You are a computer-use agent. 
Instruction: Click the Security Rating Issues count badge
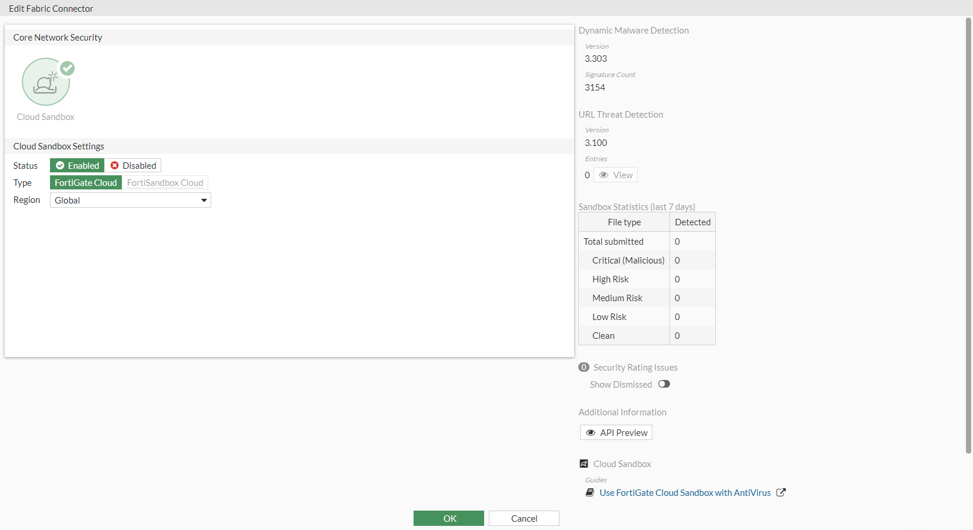(x=584, y=368)
